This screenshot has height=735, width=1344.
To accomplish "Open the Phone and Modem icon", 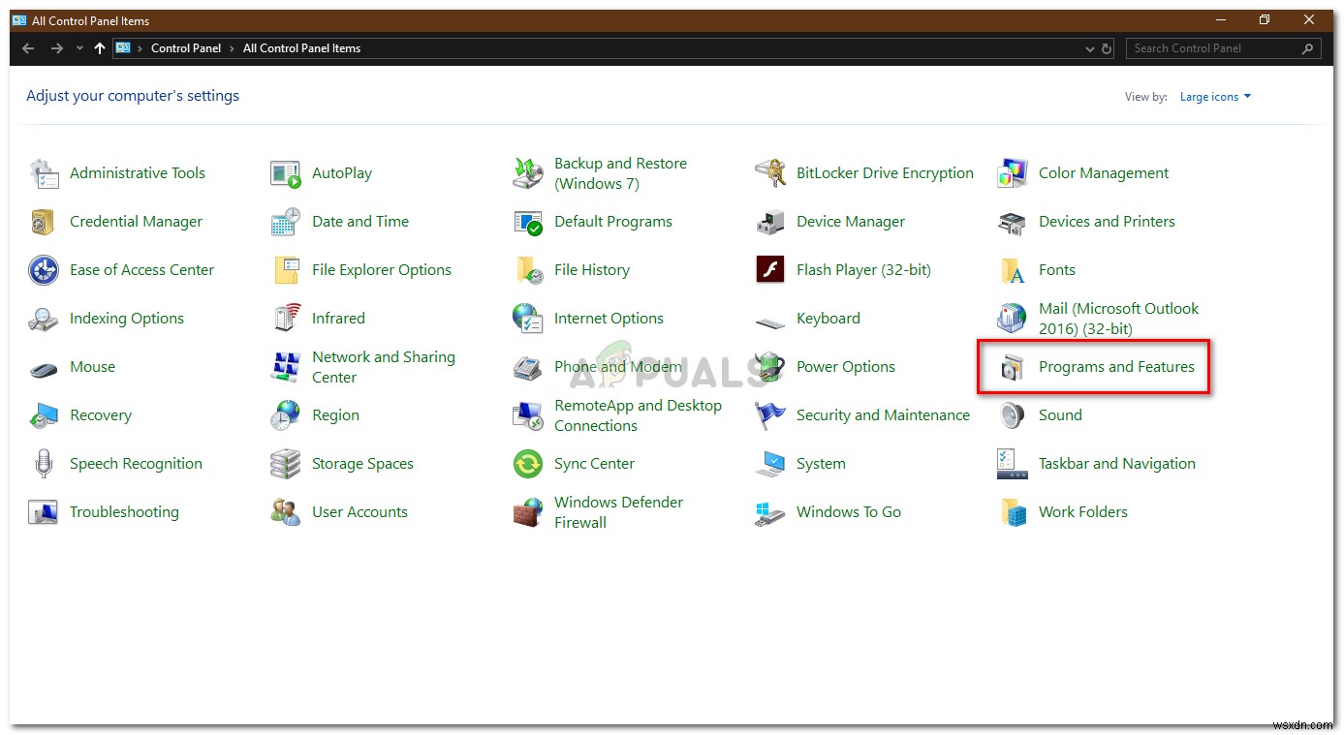I will pyautogui.click(x=528, y=367).
